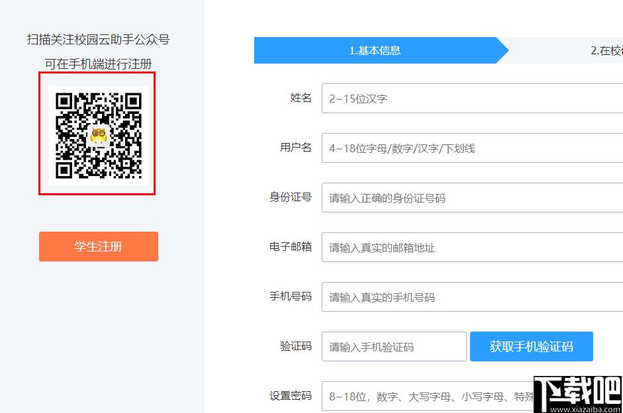Focus the 姓名 input field
Viewport: 623px width, 413px height.
(x=473, y=98)
